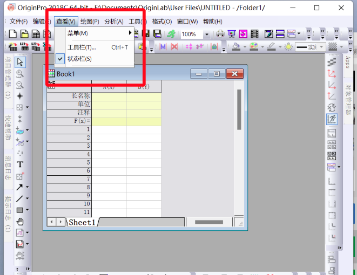
Task: Select the Pan hand tool
Action: pos(20,222)
